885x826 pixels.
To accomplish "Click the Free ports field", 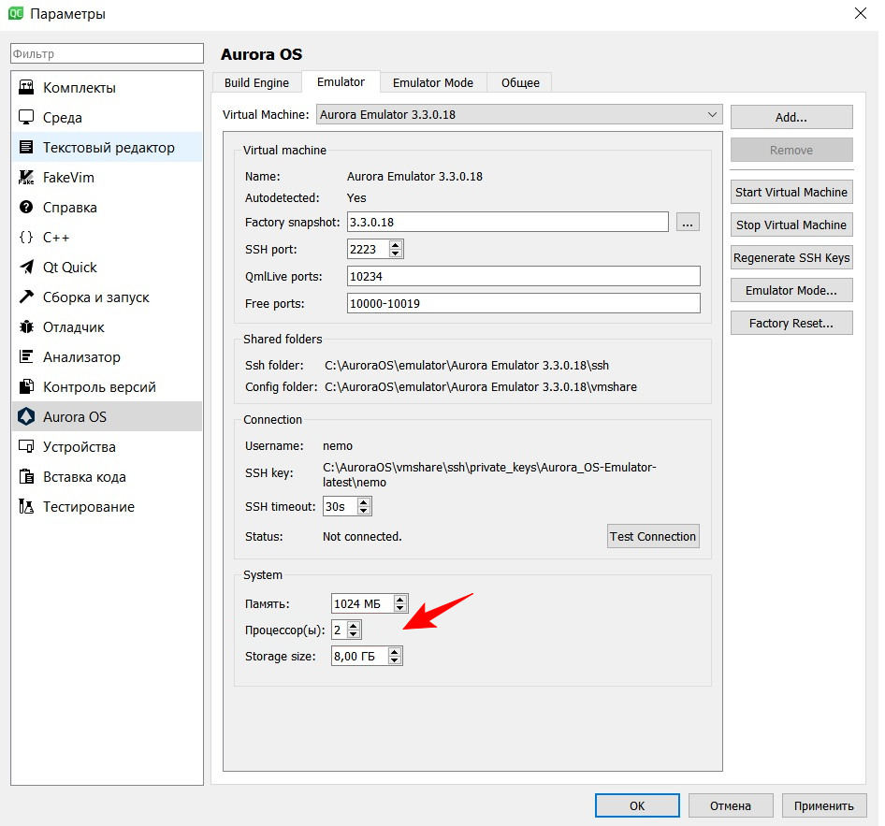I will tap(523, 303).
